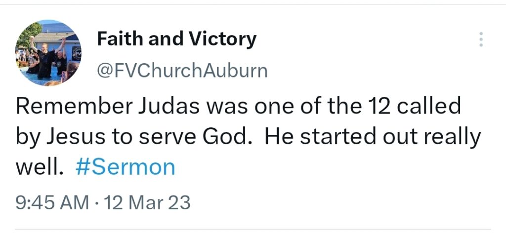Image resolution: width=506 pixels, height=236 pixels.
Task: Click the 9:45 AM timestamp
Action: click(52, 203)
